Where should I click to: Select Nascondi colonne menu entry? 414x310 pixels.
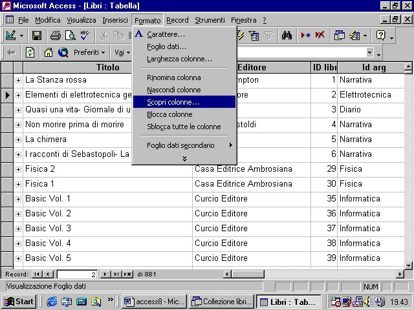click(184, 90)
